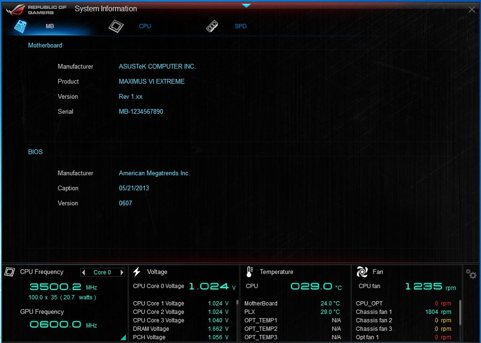
Task: Click the System Information title text
Action: pyautogui.click(x=106, y=9)
